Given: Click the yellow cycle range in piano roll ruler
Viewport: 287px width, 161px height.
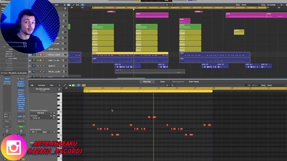Looking at the screenshot, I should [x=185, y=89].
